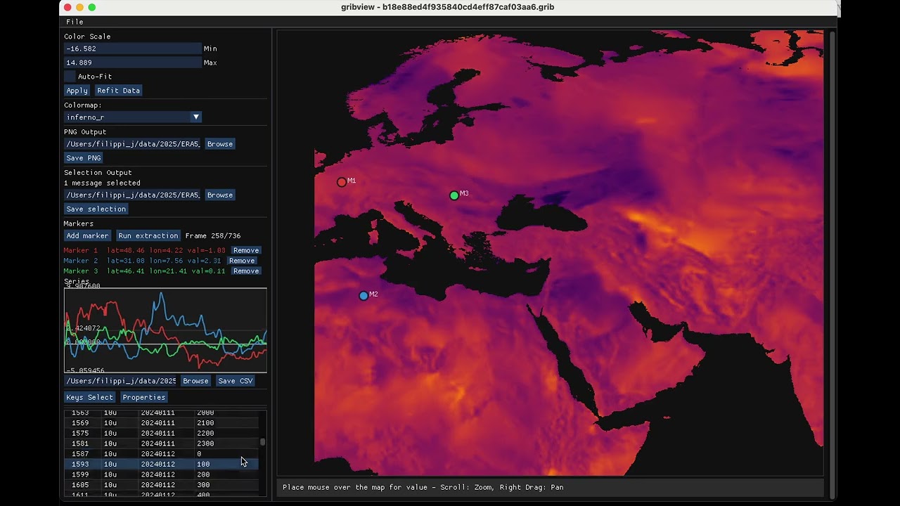Click the Min color scale field
The image size is (900, 506).
133,48
